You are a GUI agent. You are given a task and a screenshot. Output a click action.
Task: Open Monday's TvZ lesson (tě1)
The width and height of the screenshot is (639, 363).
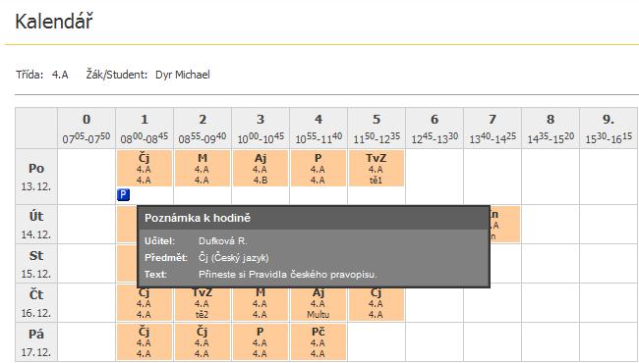[376, 169]
